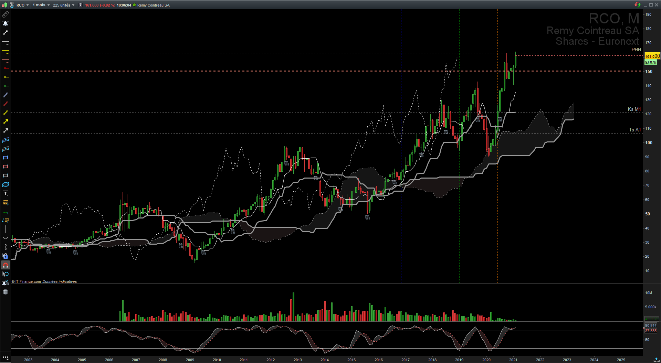
Task: Open the instrument info icon
Action: (81, 5)
